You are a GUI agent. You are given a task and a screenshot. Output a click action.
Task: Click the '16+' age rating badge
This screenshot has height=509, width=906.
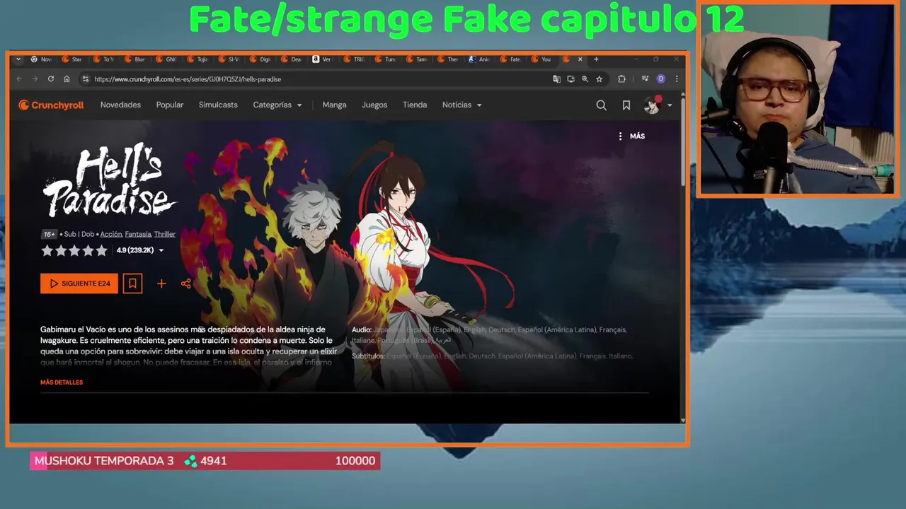49,234
